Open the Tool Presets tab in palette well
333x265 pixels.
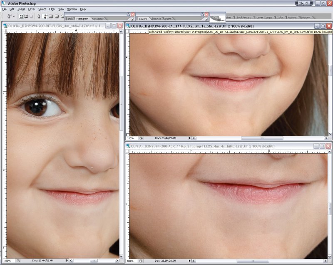(244, 17)
